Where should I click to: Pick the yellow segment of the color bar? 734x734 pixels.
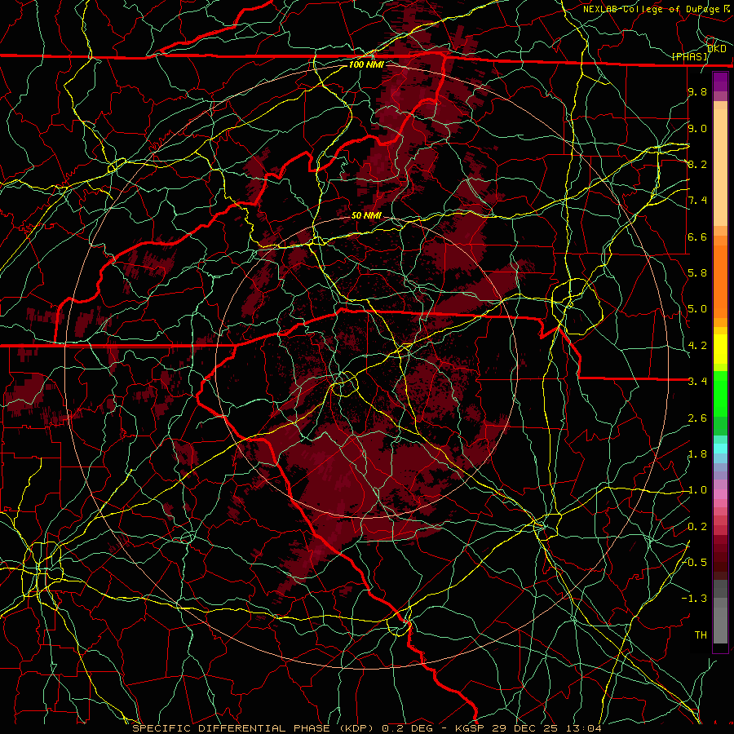click(720, 349)
